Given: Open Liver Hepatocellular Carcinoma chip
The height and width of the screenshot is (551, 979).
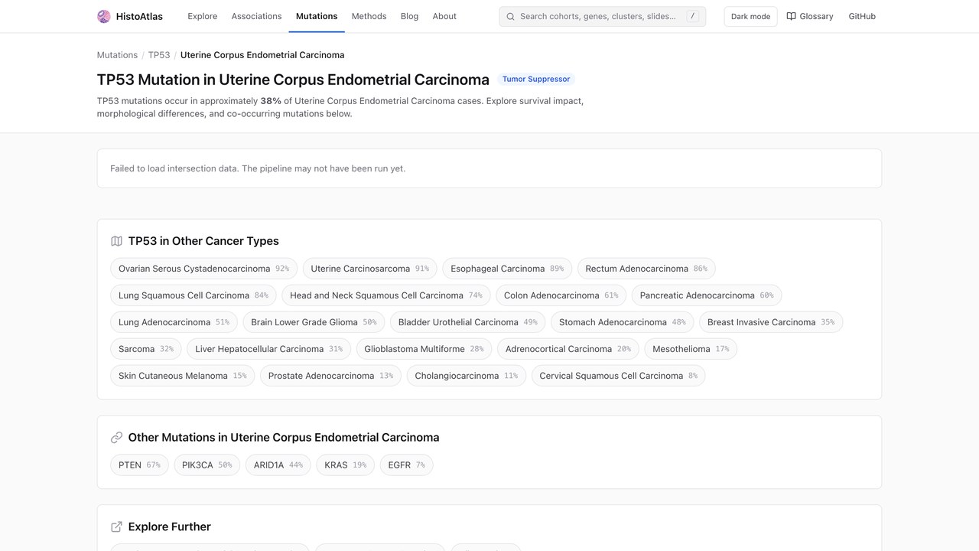Looking at the screenshot, I should pos(269,349).
